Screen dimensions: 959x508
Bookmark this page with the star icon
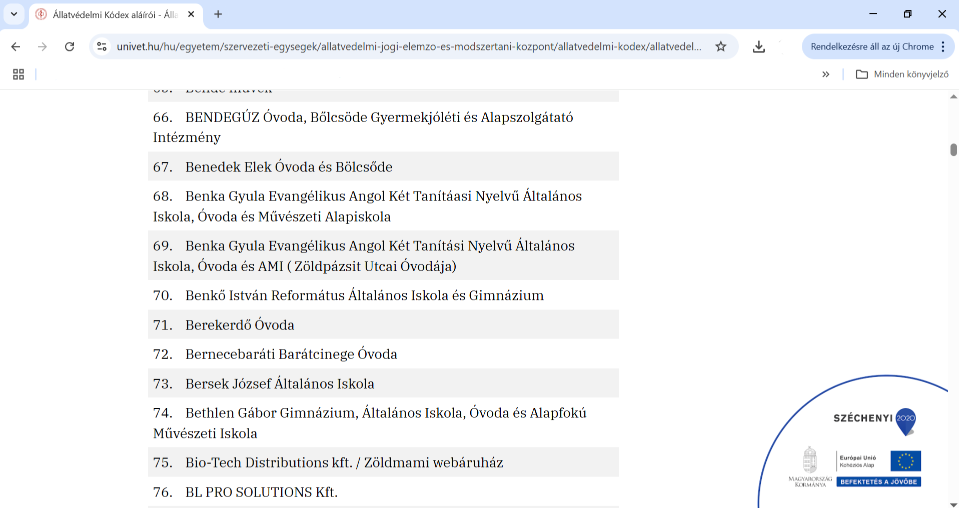click(x=720, y=46)
